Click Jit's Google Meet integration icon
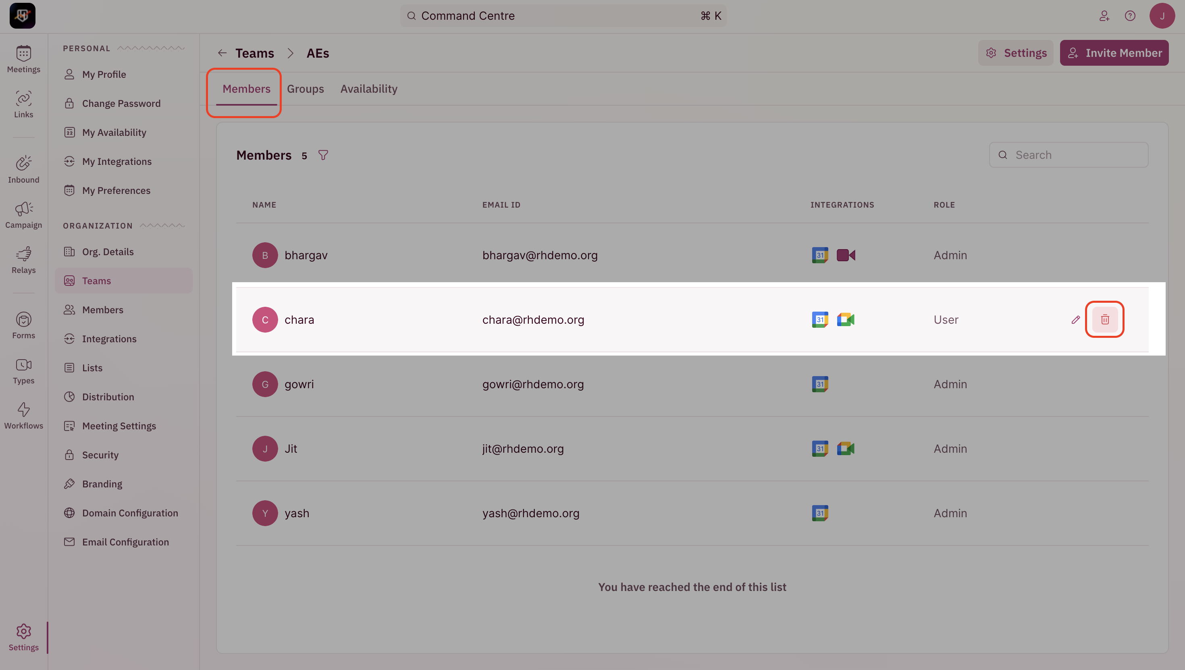 click(x=846, y=448)
